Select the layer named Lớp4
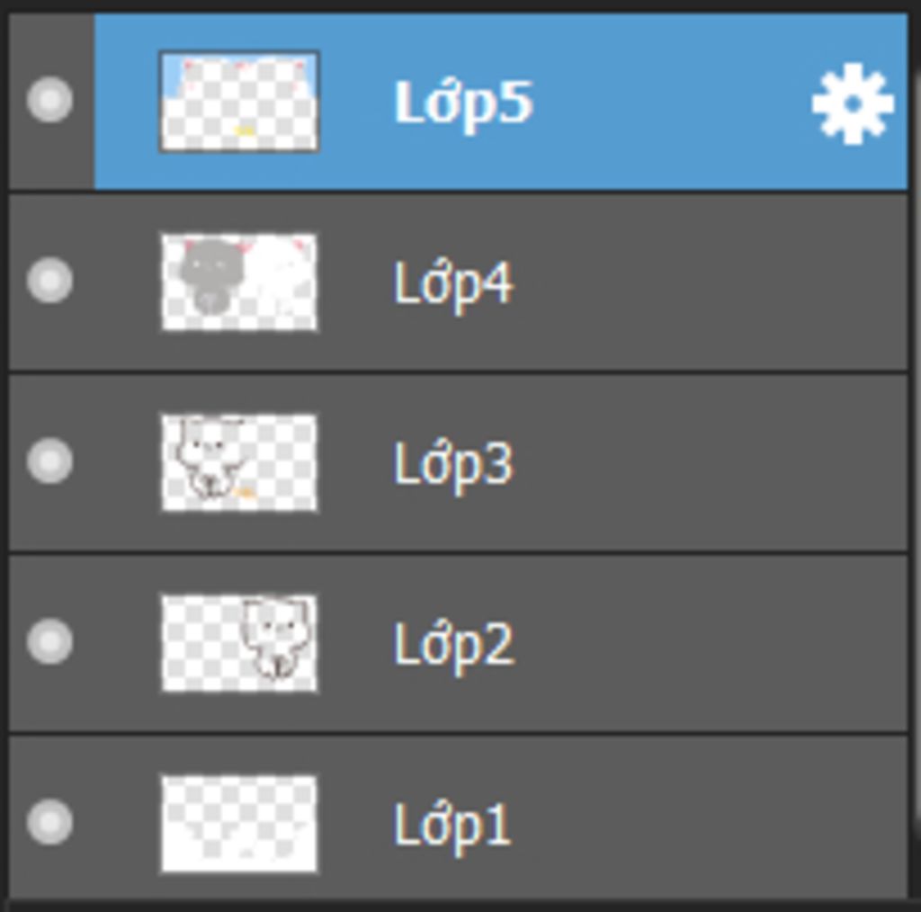 click(x=453, y=285)
